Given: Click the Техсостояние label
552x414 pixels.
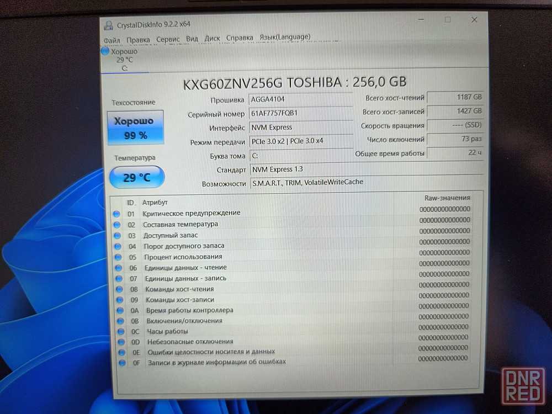Looking at the screenshot, I should click(x=134, y=103).
